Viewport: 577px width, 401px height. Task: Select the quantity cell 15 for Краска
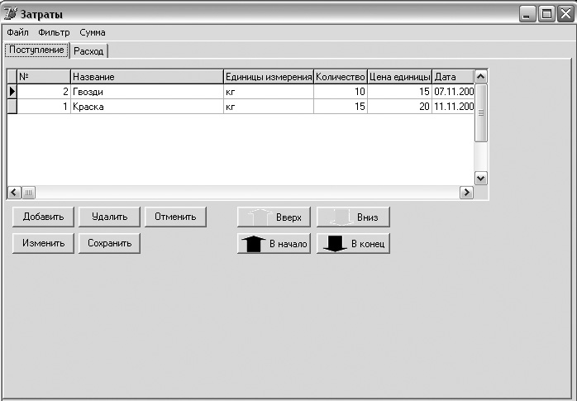point(341,107)
